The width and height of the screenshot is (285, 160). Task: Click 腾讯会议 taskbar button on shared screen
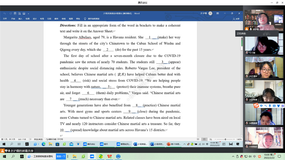(89, 144)
